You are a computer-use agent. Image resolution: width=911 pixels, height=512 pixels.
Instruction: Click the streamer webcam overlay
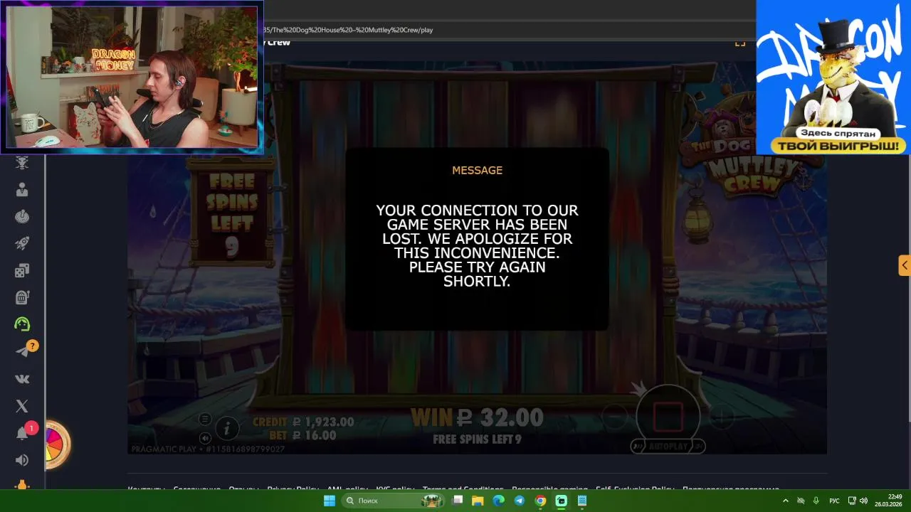coord(132,77)
